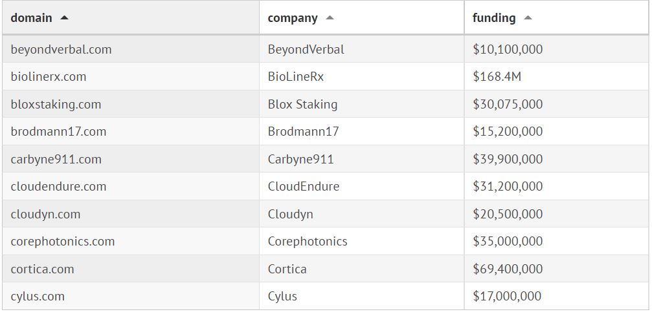
Task: Click the CloudEndure company cell
Action: tap(303, 187)
